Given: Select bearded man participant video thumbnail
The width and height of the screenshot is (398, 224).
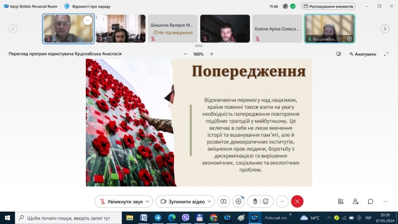Looking at the screenshot, I should (225, 29).
